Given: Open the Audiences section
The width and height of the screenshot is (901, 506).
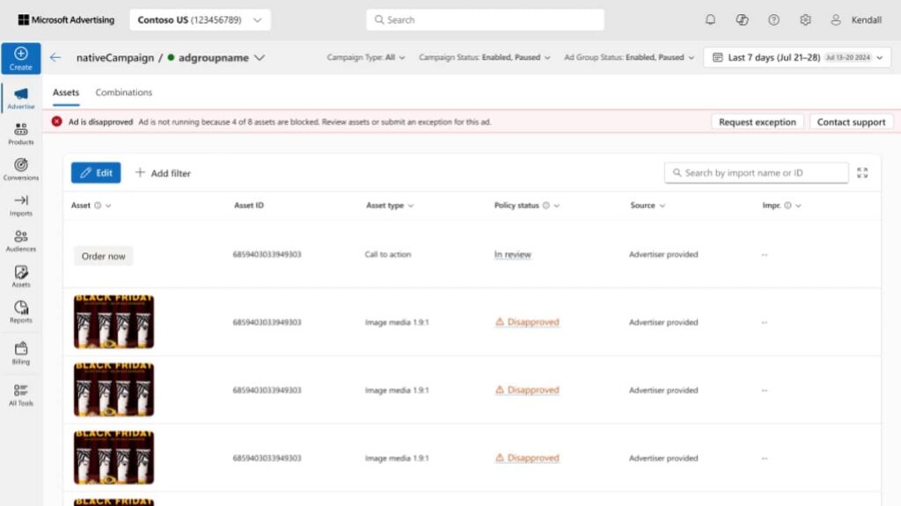Looking at the screenshot, I should click(20, 241).
